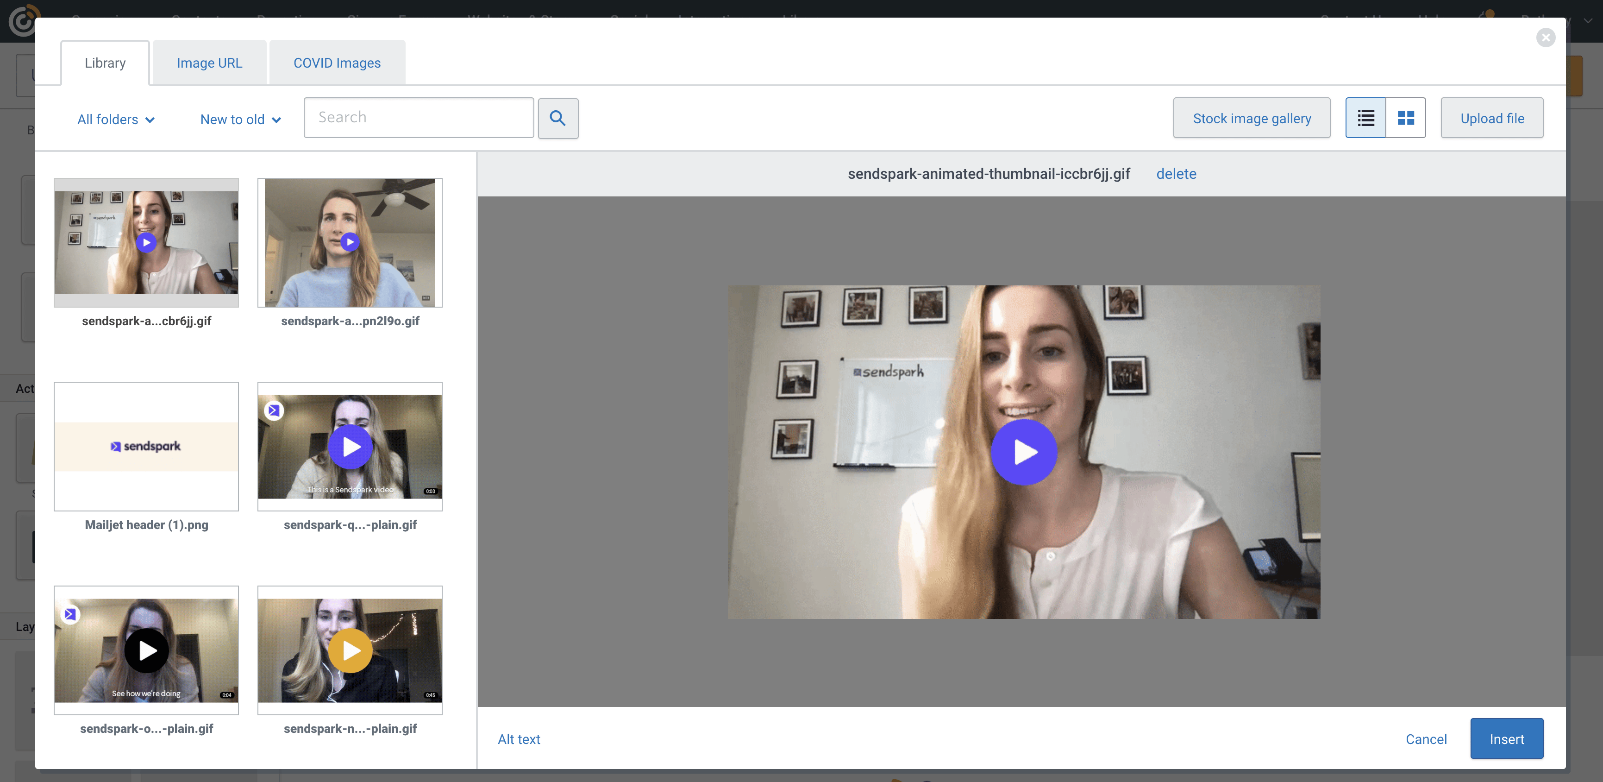
Task: Click the sendspark-n...-plain.gif file name
Action: [351, 728]
